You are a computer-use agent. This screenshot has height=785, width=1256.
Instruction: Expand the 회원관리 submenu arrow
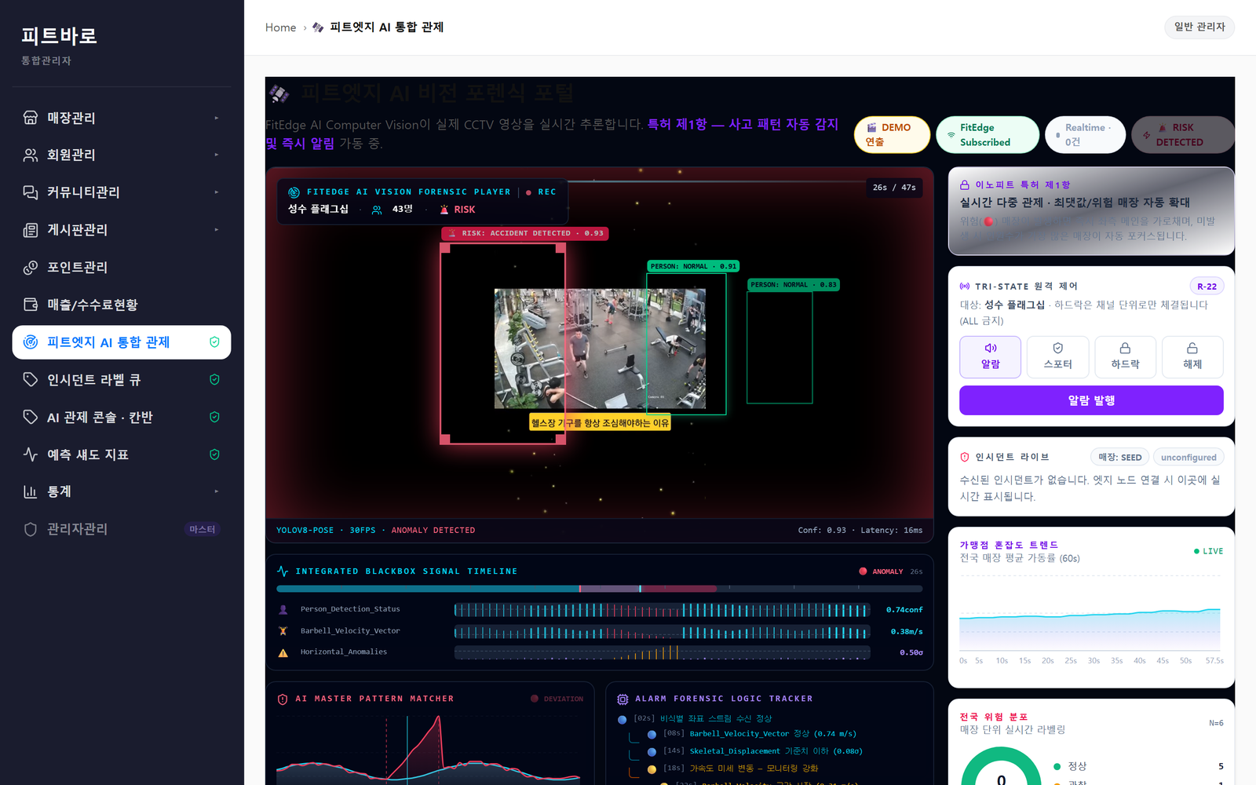[217, 155]
